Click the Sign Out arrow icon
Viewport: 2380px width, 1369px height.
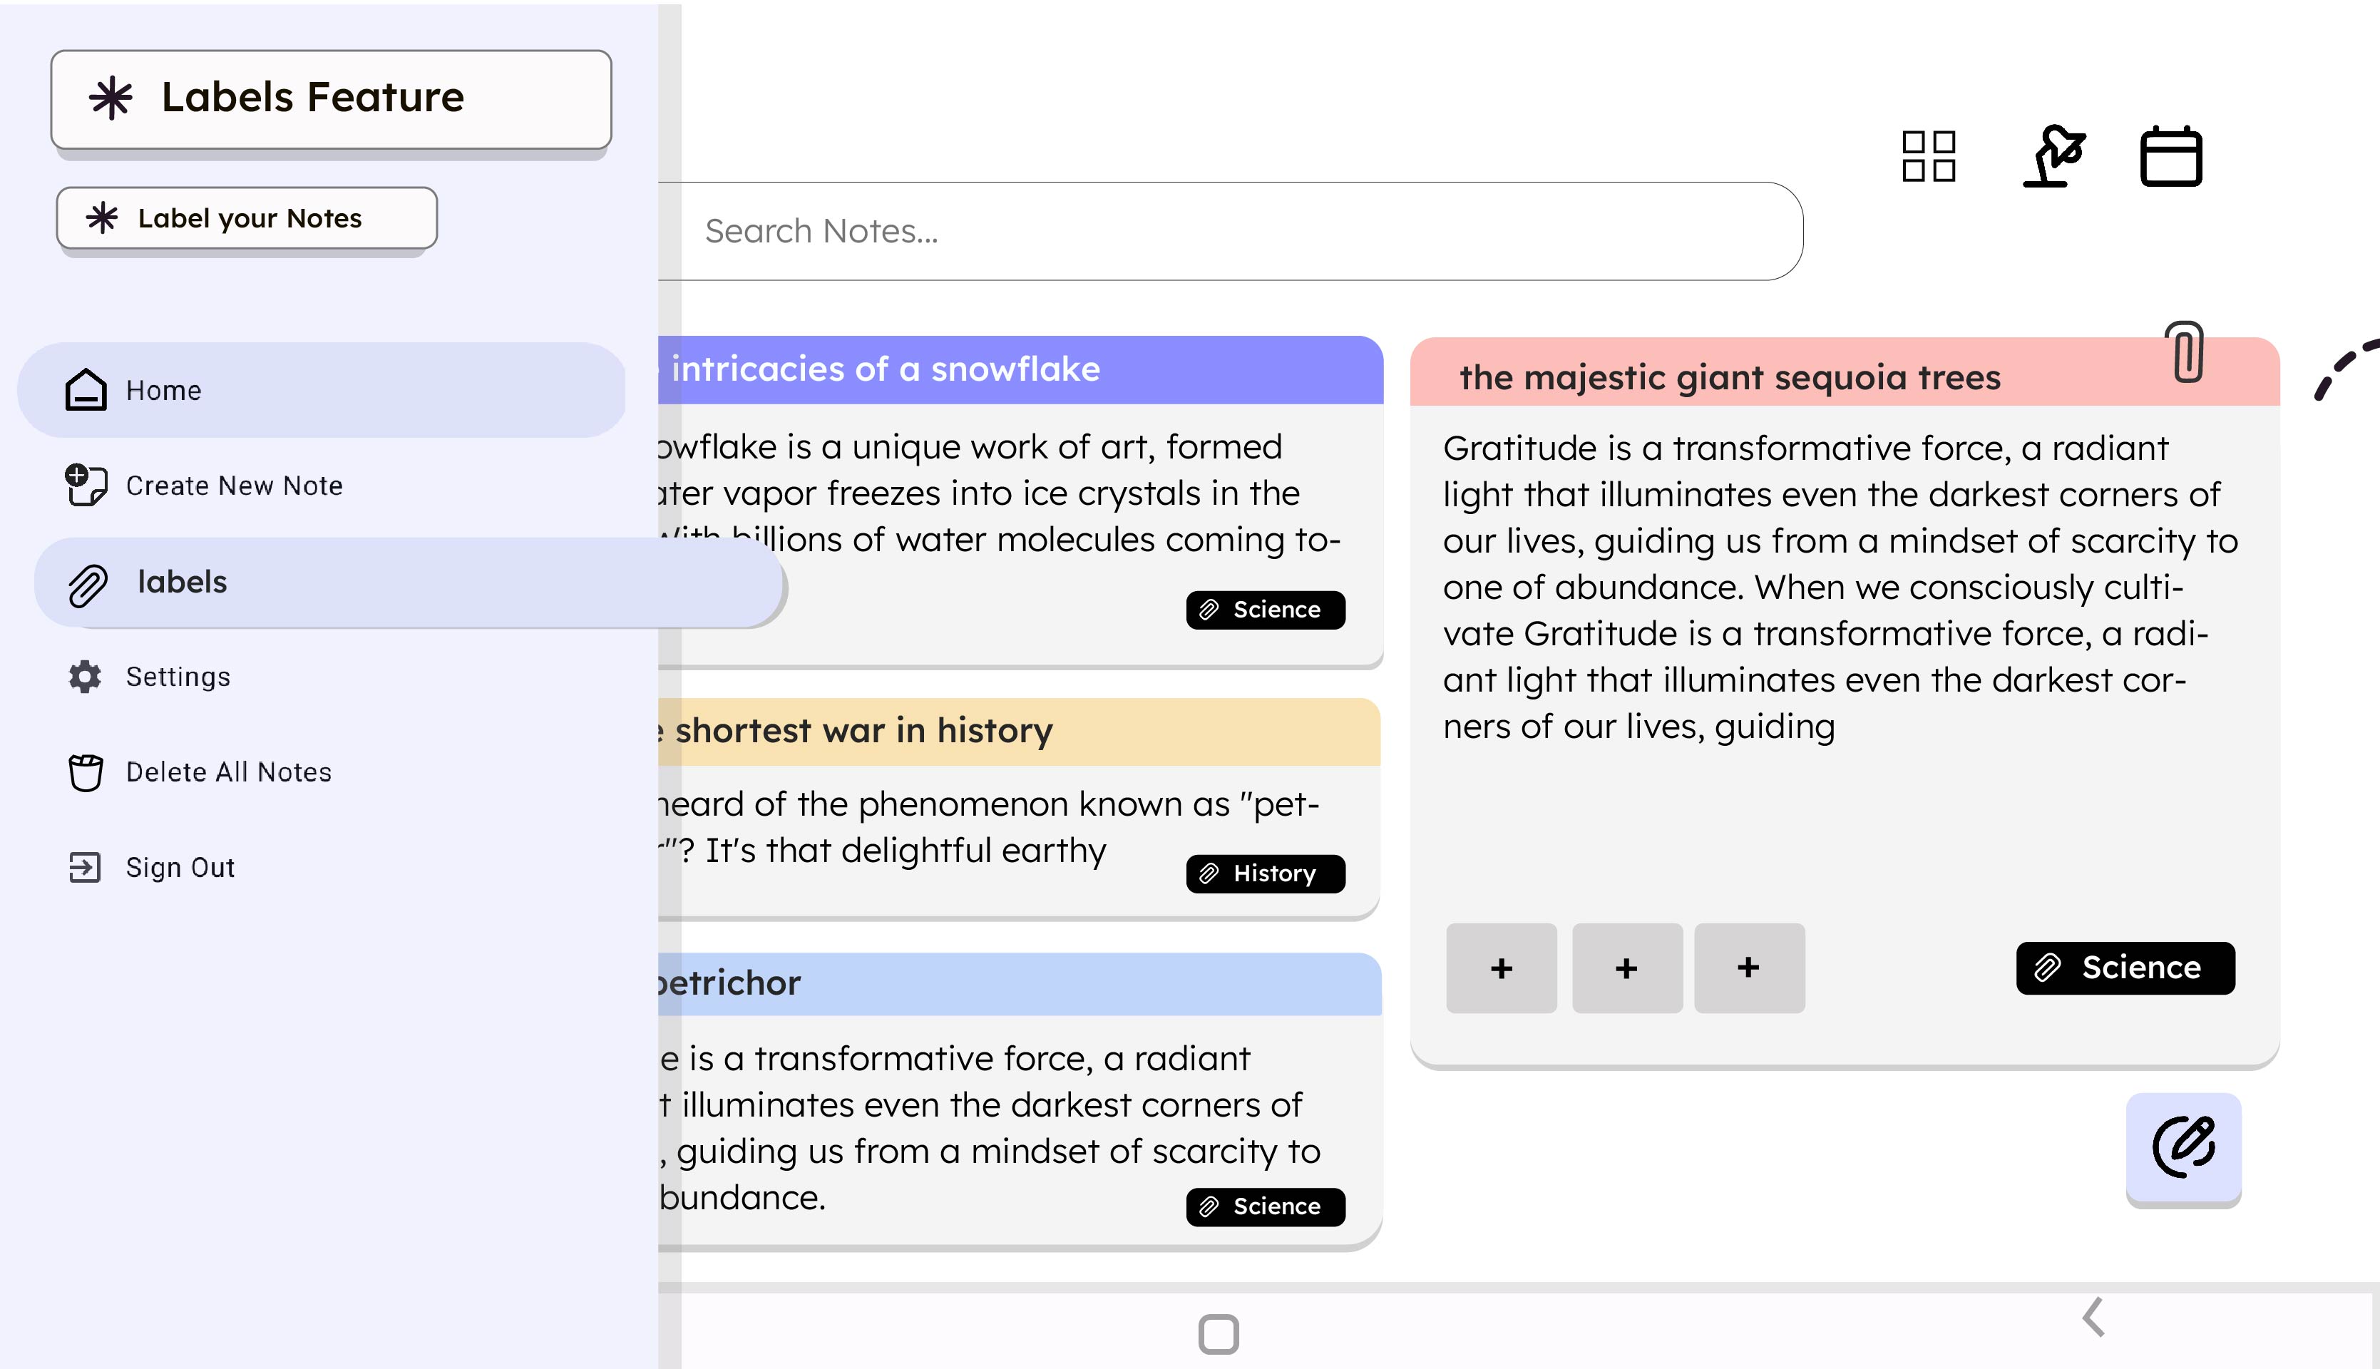click(85, 867)
